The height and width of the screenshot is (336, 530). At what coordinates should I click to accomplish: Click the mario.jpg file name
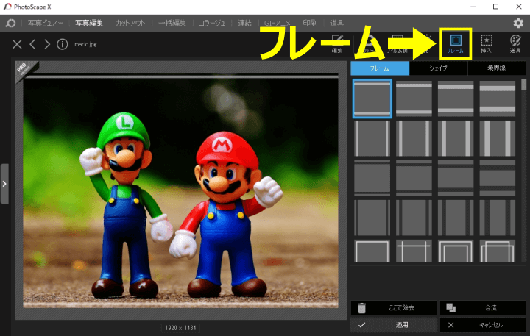coord(85,44)
